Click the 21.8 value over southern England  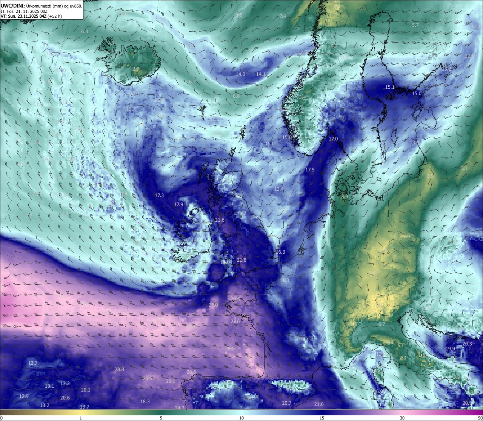click(x=241, y=260)
